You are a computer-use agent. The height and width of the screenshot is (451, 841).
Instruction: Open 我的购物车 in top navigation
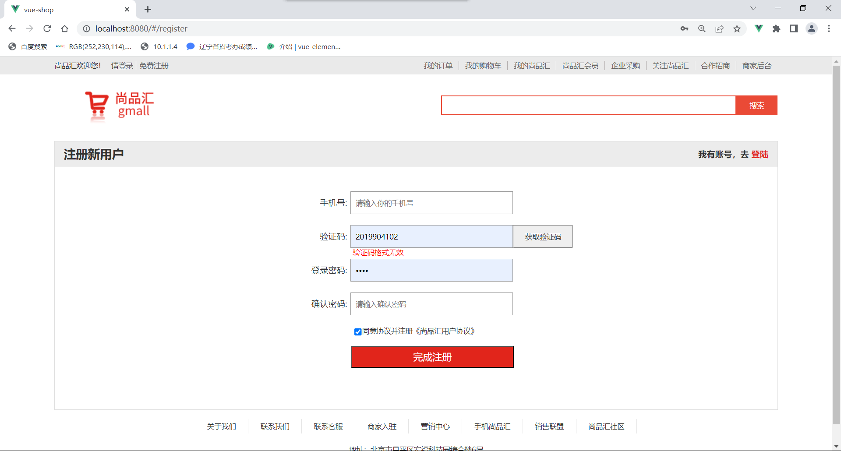click(x=483, y=66)
